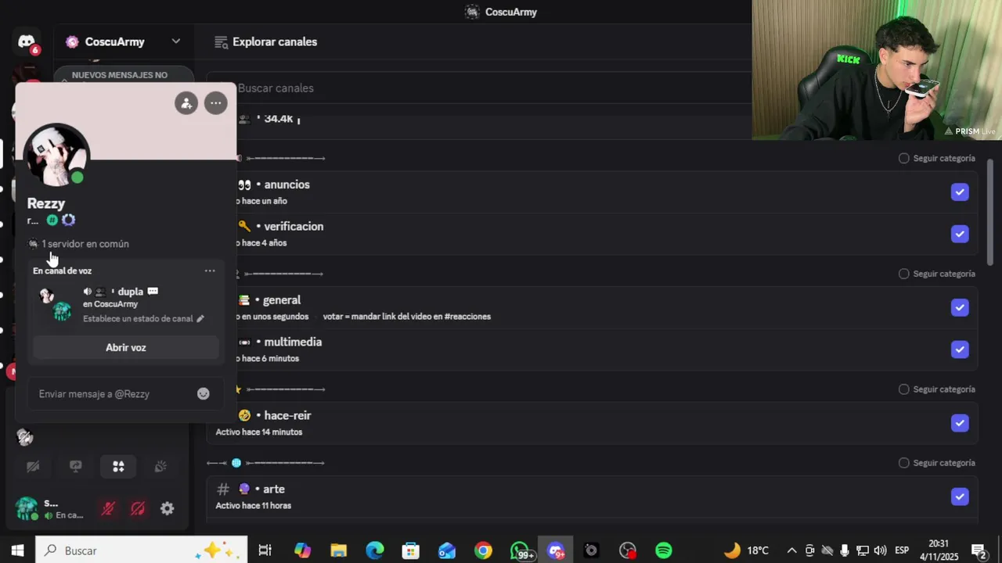Open Rezzy's profile avatar

[56, 156]
